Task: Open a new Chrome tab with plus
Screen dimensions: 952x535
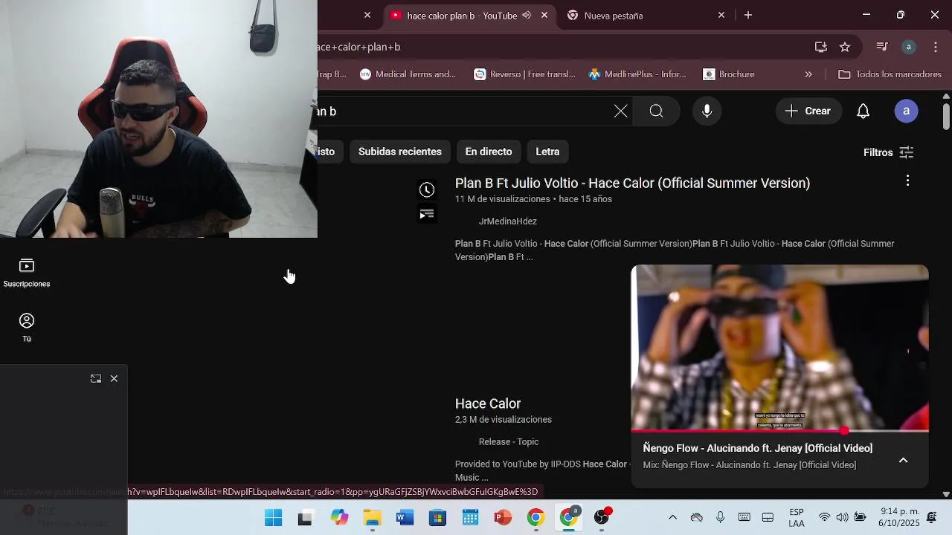Action: tap(748, 15)
